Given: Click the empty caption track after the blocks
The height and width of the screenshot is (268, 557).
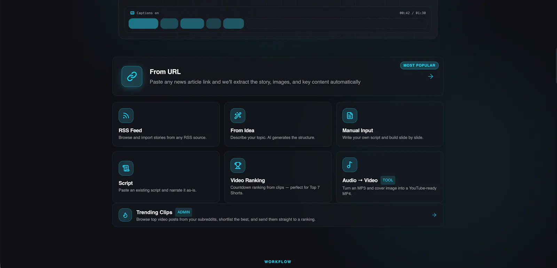Looking at the screenshot, I should tap(337, 24).
